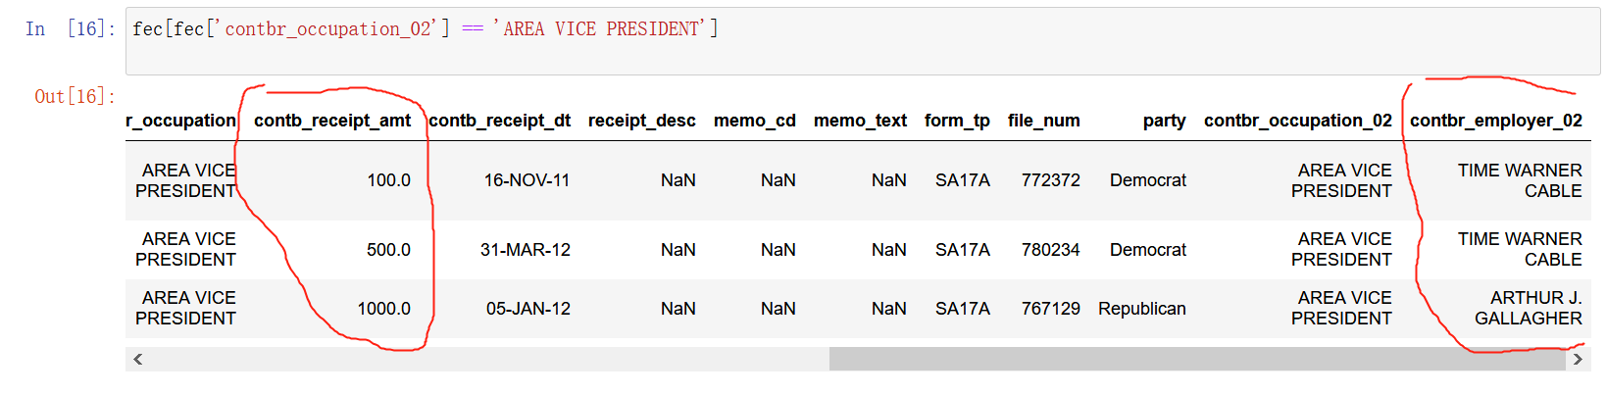Click the receipt_desc column header
The height and width of the screenshot is (395, 1606).
(642, 121)
